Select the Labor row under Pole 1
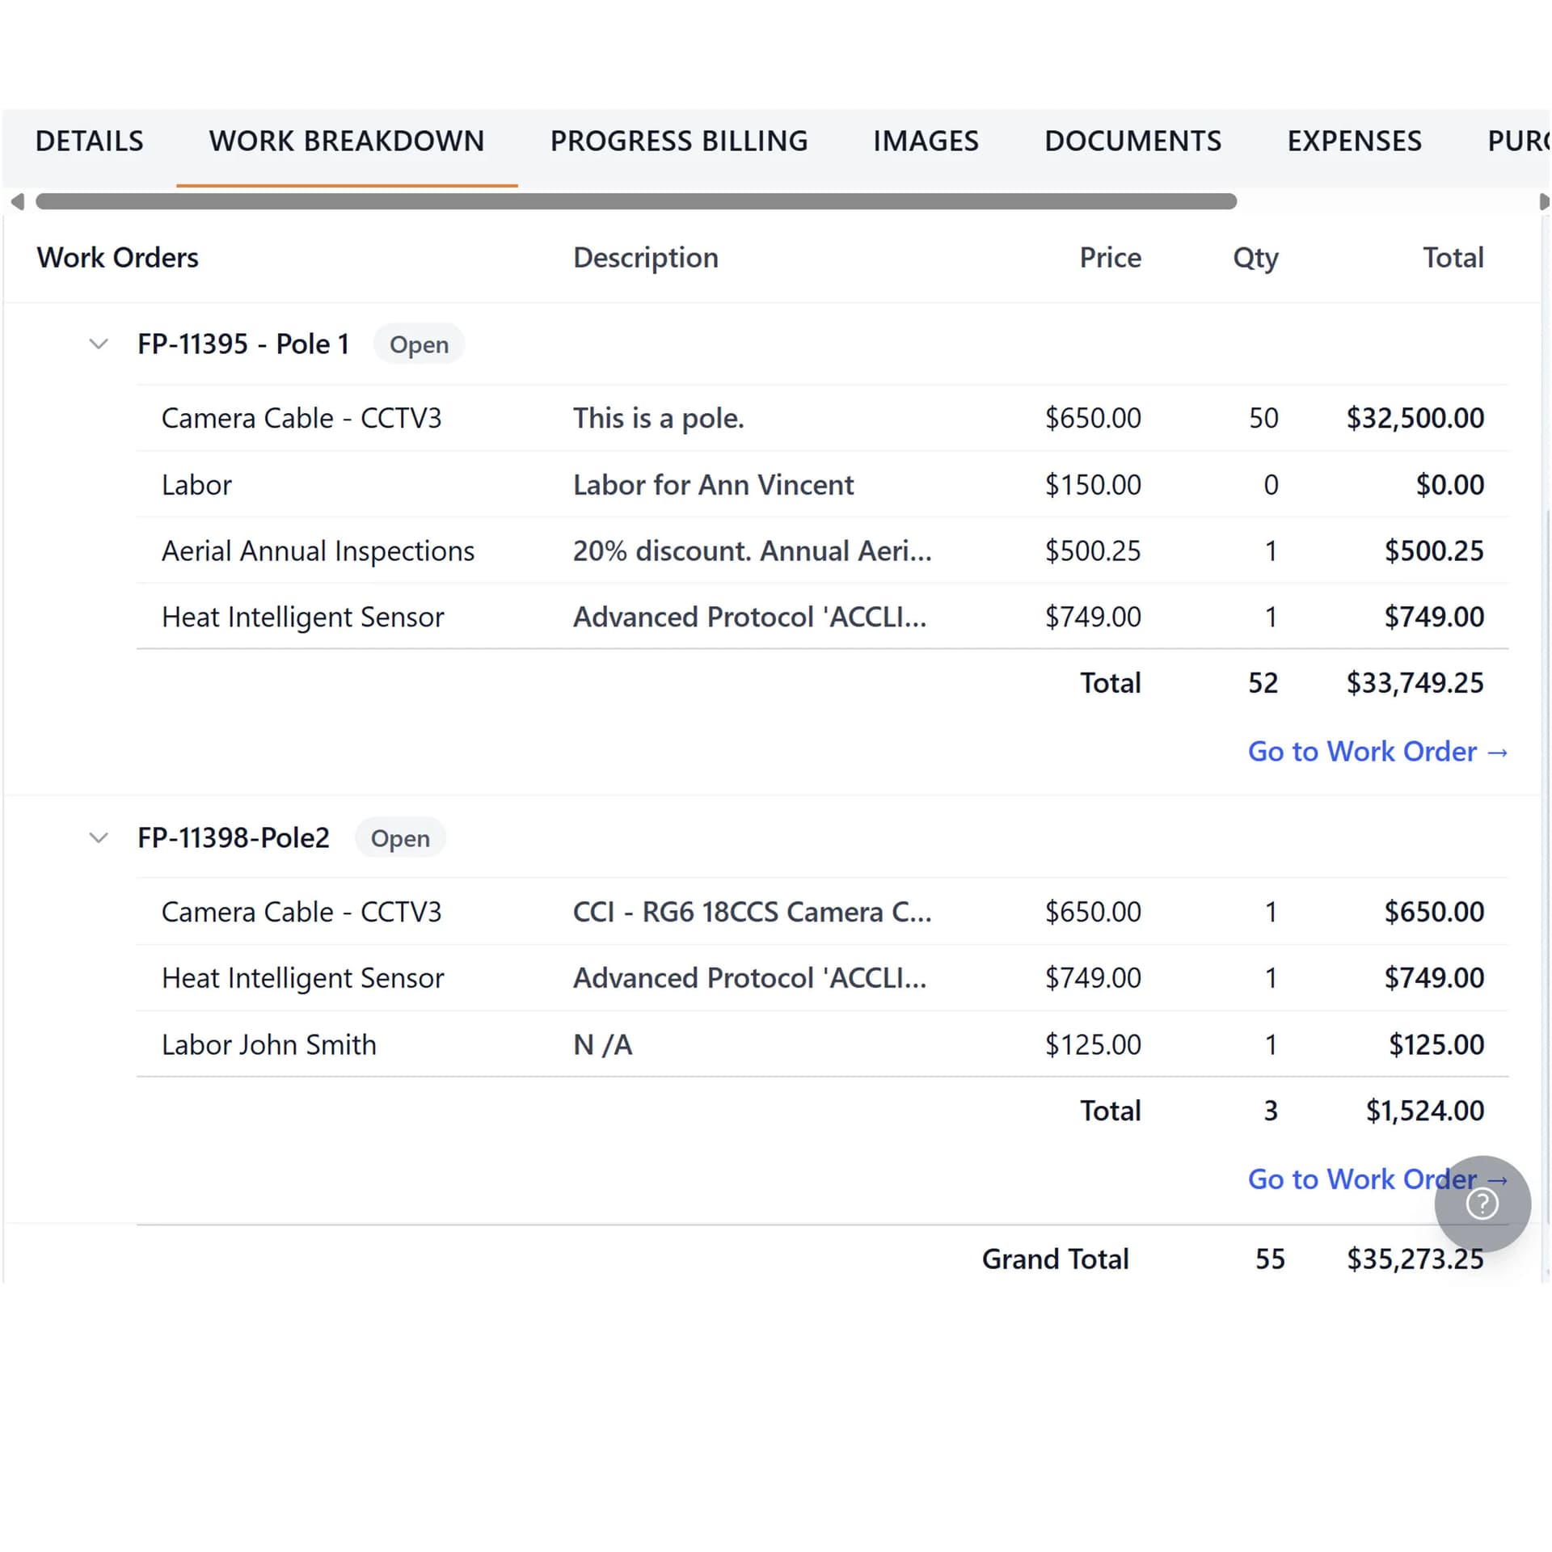The width and height of the screenshot is (1552, 1552). pyautogui.click(x=822, y=485)
